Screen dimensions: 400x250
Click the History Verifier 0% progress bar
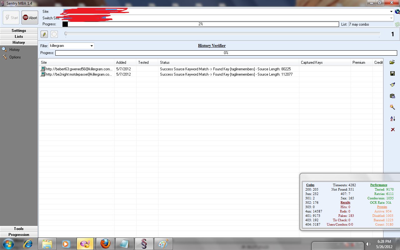tap(226, 53)
